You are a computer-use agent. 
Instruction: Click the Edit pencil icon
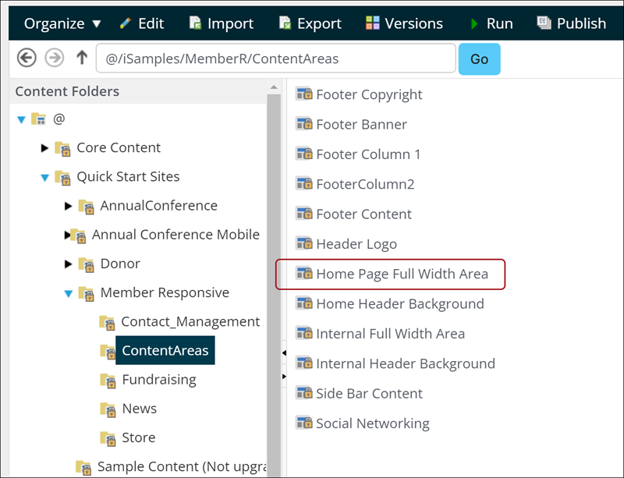coord(126,23)
